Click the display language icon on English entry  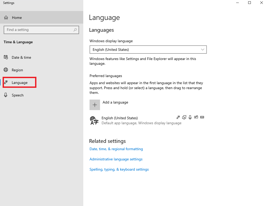click(184, 117)
